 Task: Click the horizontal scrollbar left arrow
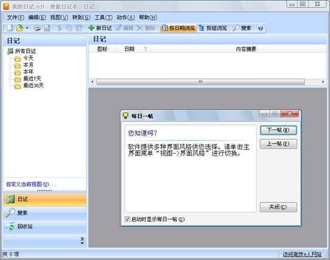click(92, 82)
